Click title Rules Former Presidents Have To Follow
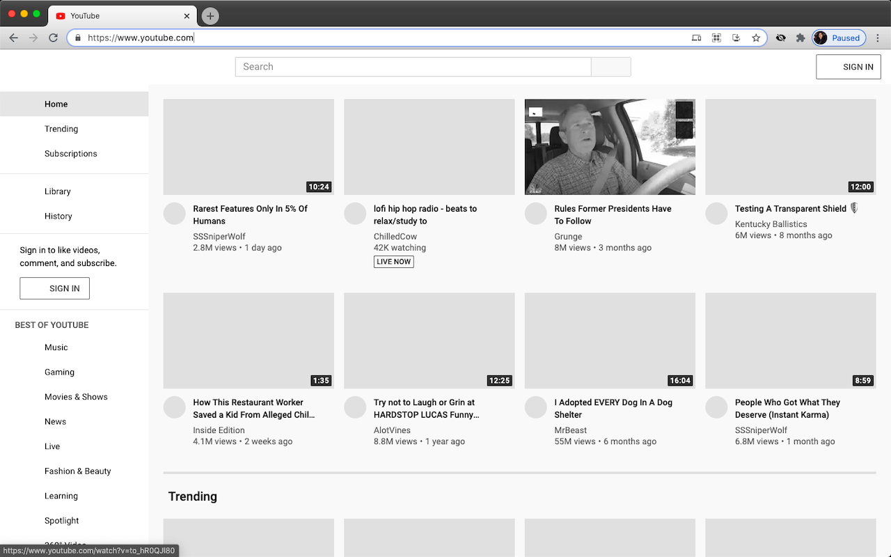Screen dimensions: 891x557 pos(613,214)
